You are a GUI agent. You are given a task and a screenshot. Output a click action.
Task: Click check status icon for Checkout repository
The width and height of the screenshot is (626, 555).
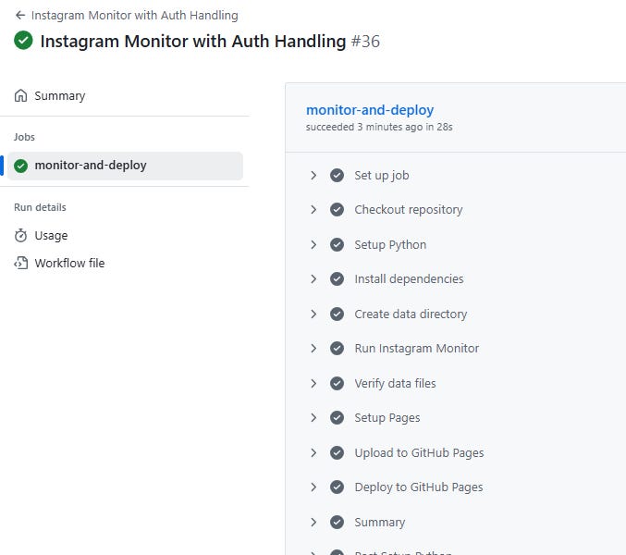click(337, 210)
